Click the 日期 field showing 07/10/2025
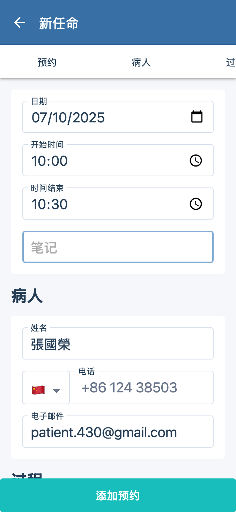Screen dimensions: 236x512 point(105,117)
